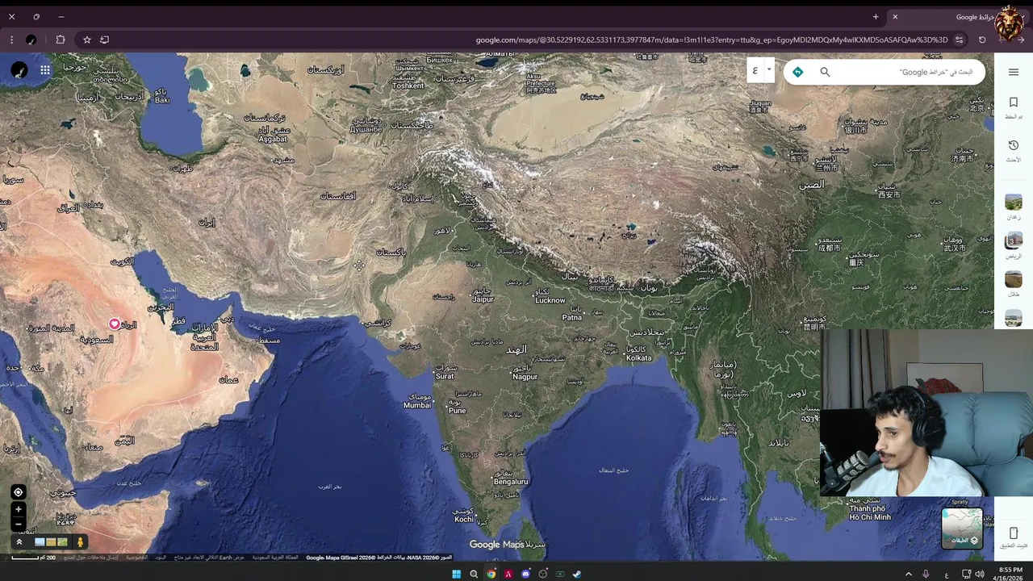Screen dimensions: 1033x581
Task: Bookmark this page with star
Action: coord(87,40)
